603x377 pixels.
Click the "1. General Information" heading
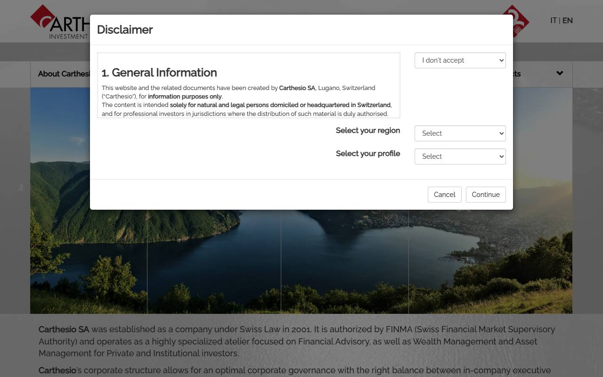pyautogui.click(x=159, y=73)
